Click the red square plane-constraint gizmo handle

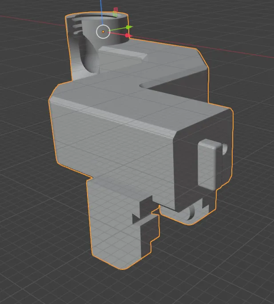tap(116, 9)
